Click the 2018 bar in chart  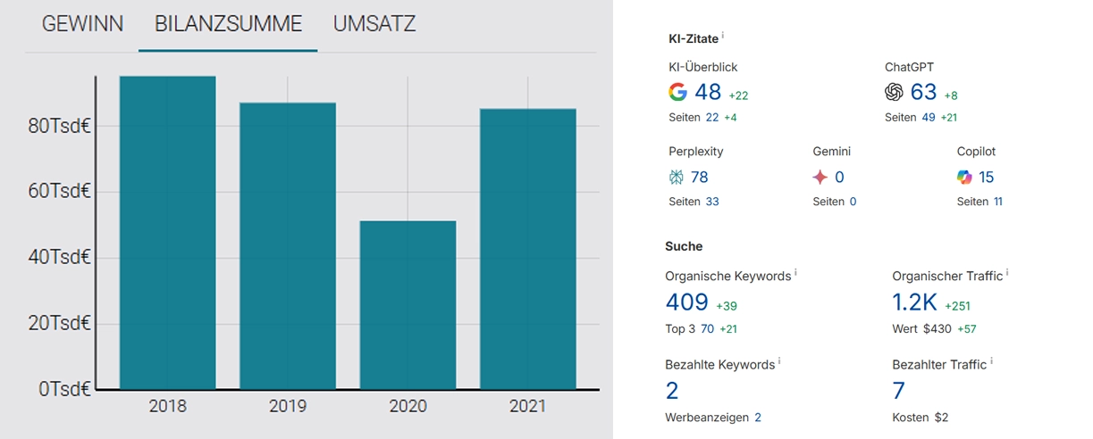coord(168,233)
